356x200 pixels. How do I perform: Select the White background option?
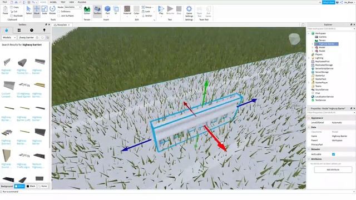19,186
